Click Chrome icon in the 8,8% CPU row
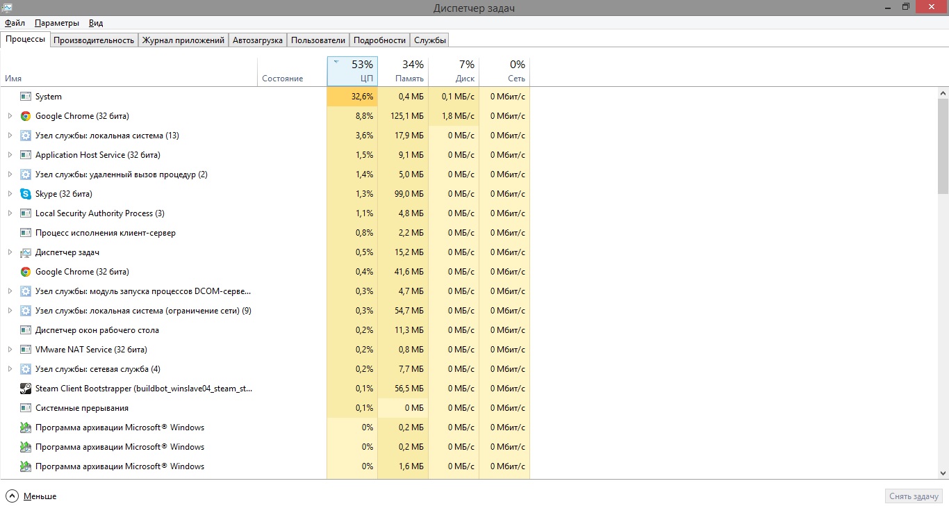Image resolution: width=949 pixels, height=513 pixels. click(26, 116)
